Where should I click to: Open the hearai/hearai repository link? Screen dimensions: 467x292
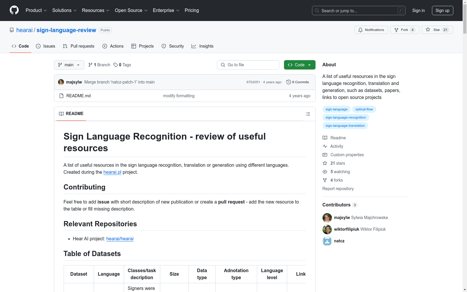coord(120,239)
